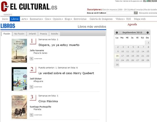The height and width of the screenshot is (122, 157).
Task: Select day 30 in calendar
Action: (x=117, y=64)
